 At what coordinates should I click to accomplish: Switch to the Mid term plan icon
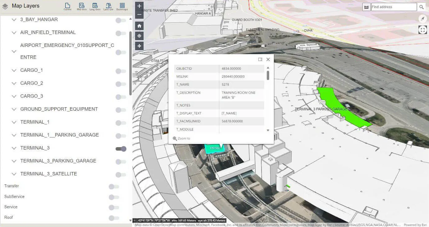[82, 6]
